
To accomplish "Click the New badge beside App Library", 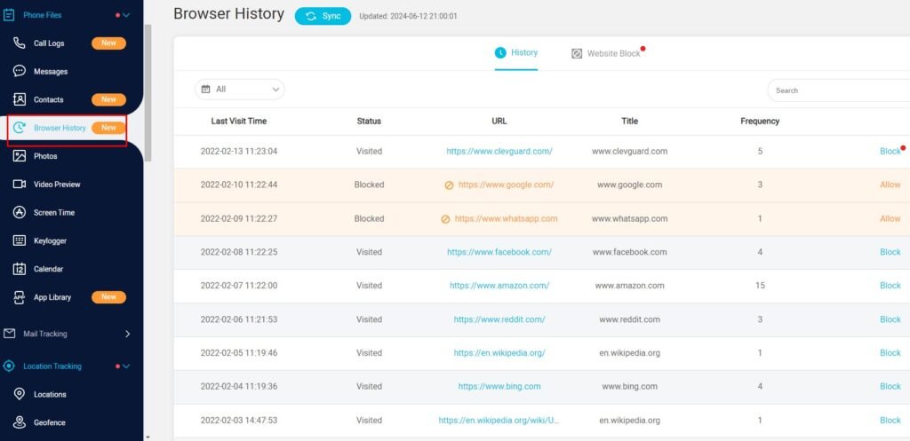I will point(108,296).
